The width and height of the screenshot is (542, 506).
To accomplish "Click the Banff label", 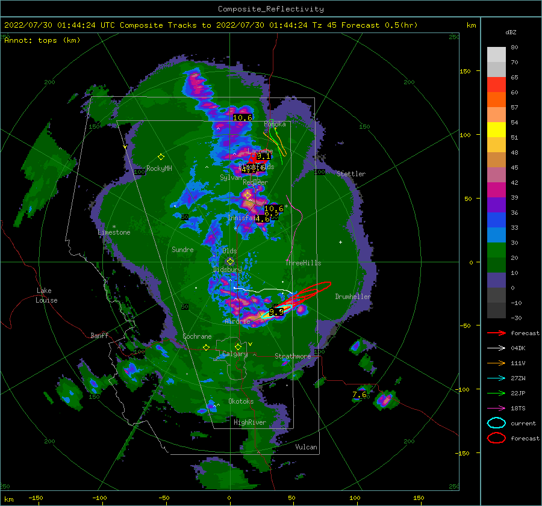I will [99, 336].
